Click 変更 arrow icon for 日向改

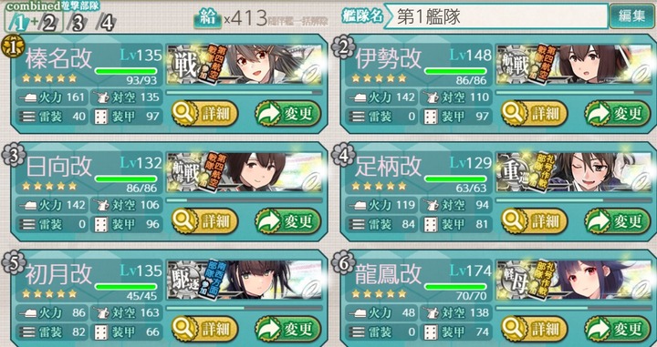[x=269, y=220]
